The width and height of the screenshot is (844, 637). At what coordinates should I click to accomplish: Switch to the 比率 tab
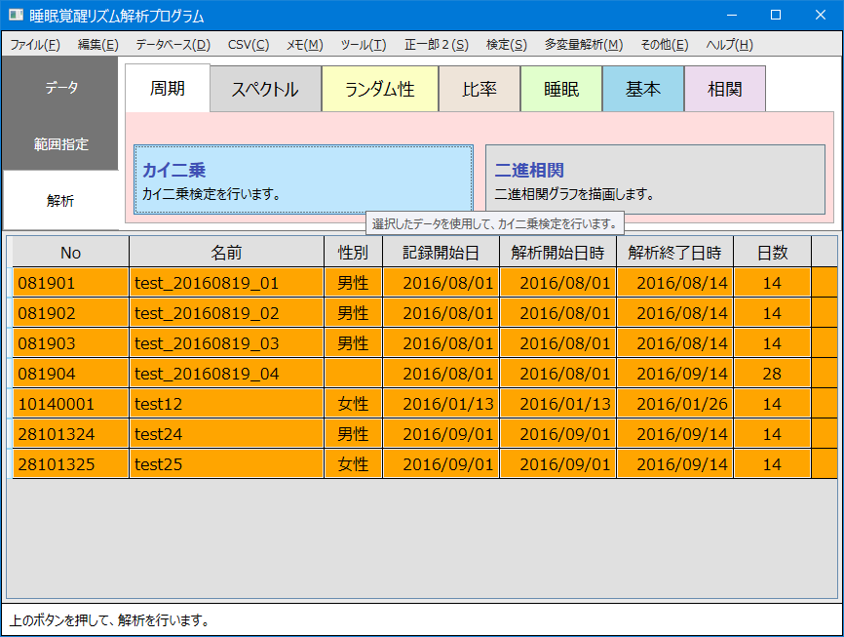tap(480, 89)
